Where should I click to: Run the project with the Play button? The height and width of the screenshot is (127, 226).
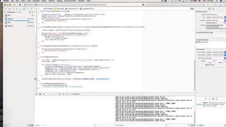click(14, 5)
